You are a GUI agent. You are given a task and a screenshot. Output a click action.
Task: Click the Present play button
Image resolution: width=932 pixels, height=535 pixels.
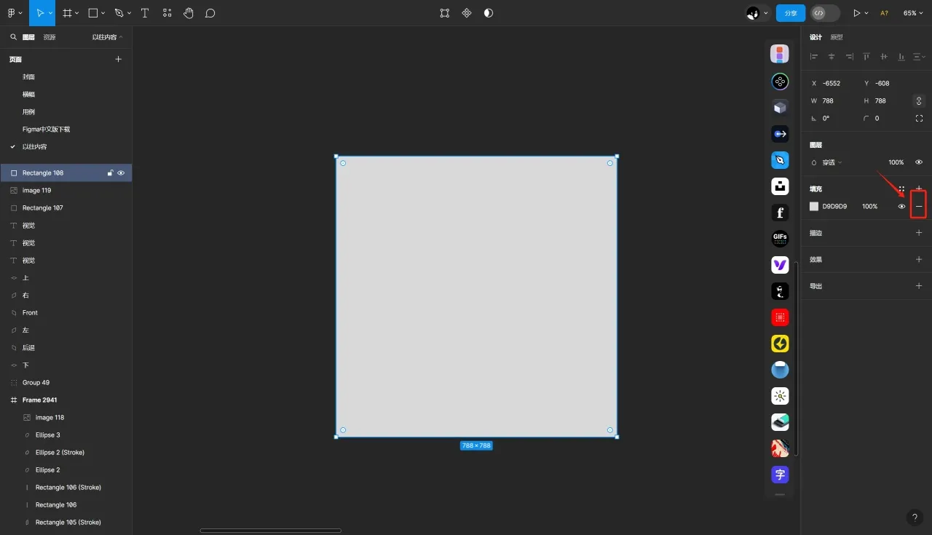point(857,13)
